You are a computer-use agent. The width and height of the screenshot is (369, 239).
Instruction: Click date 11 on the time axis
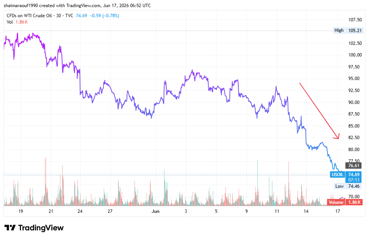coord(277,211)
